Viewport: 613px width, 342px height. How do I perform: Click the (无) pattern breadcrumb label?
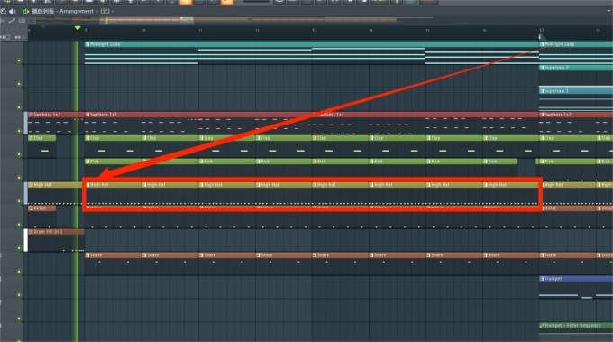pyautogui.click(x=105, y=12)
